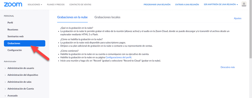This screenshot has height=98, width=252.
Task: Click the Ajustes link
Action: click(x=238, y=18)
